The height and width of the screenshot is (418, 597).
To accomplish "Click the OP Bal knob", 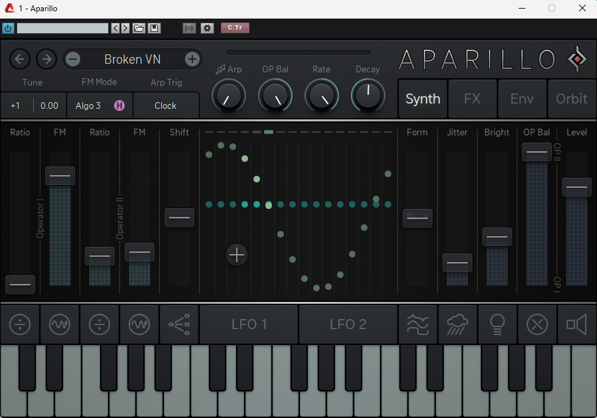I will click(275, 96).
